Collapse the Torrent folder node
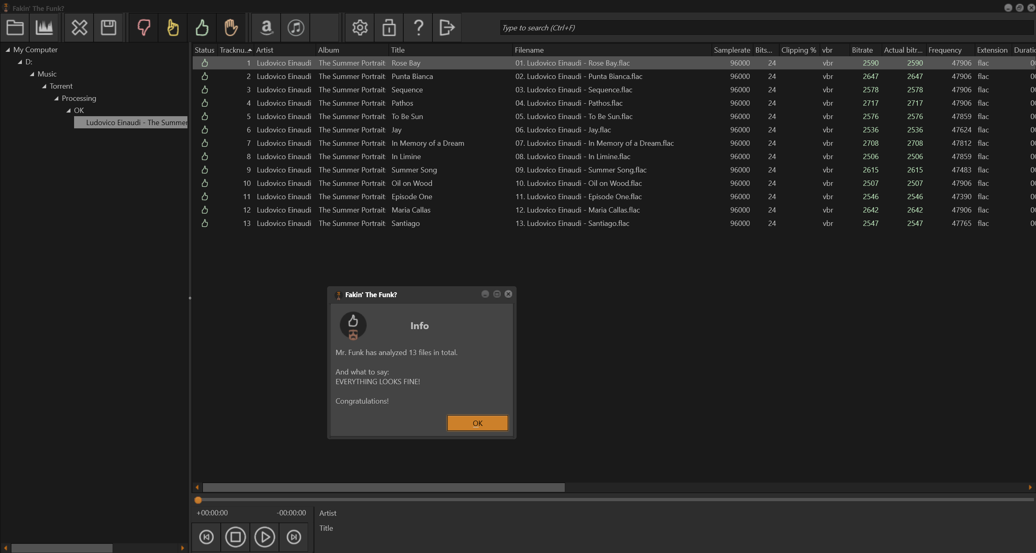This screenshot has width=1036, height=553. point(44,86)
